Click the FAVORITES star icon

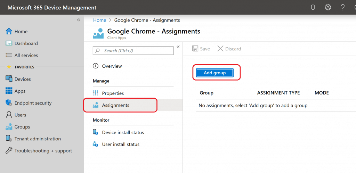9,67
